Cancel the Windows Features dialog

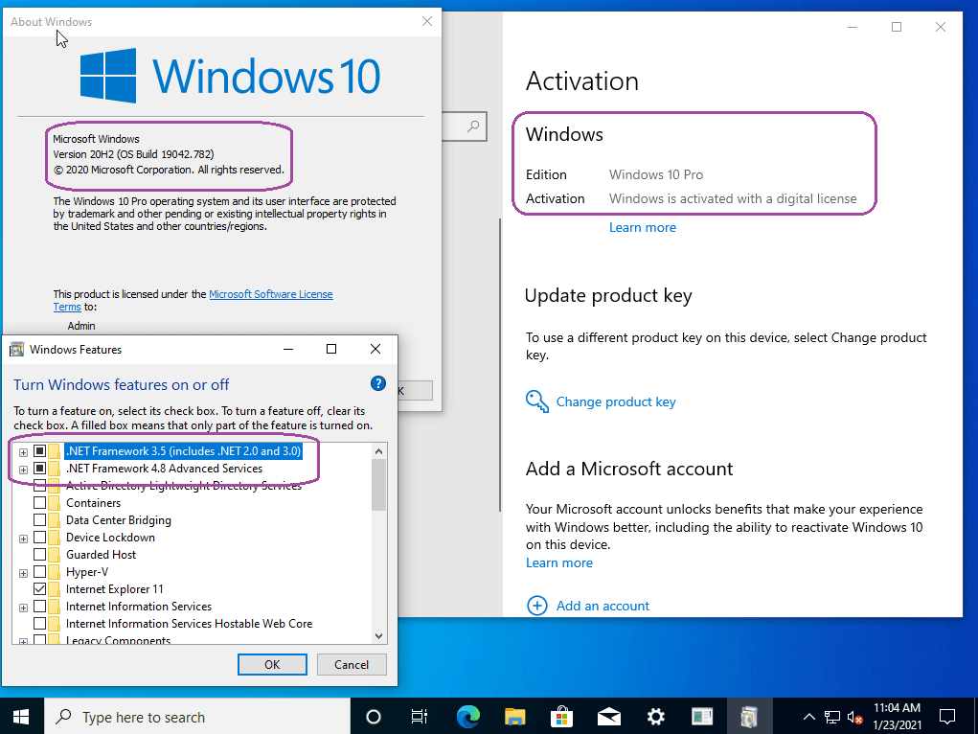pos(352,665)
